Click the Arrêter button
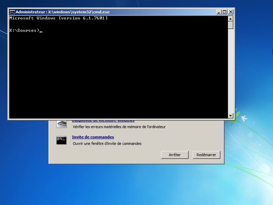Viewport: 273px width, 205px height. [x=175, y=155]
